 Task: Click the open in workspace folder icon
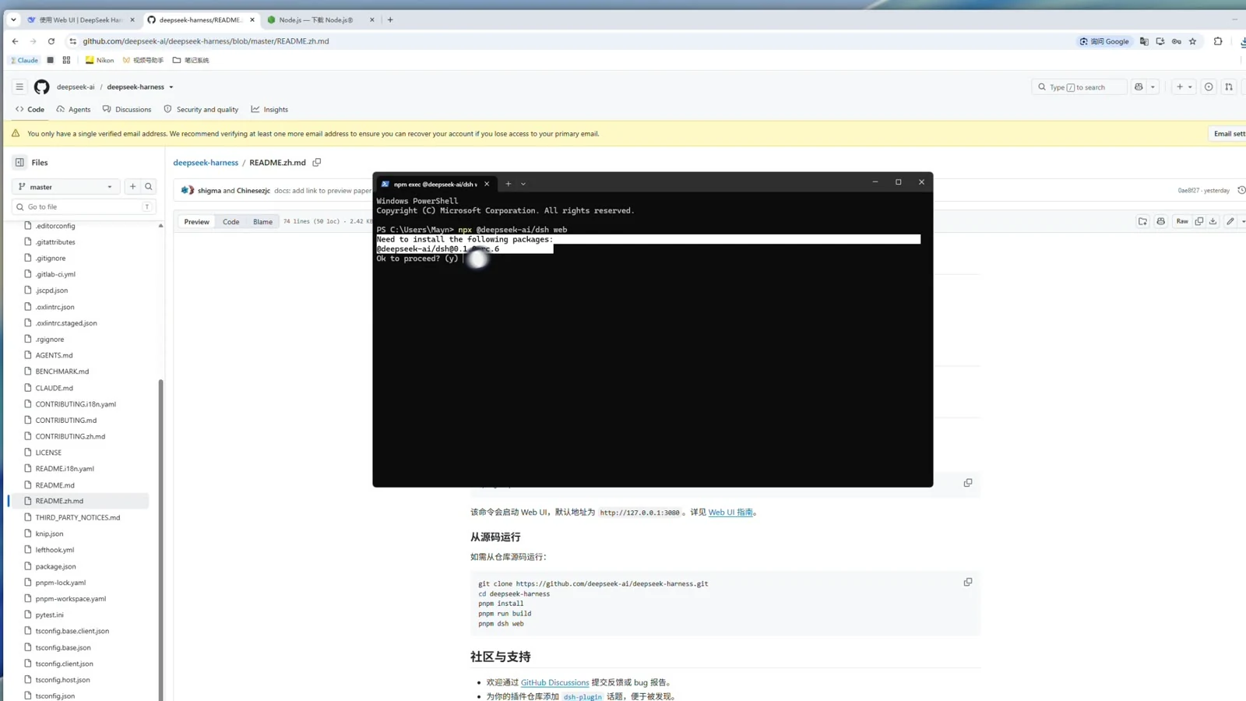pyautogui.click(x=1142, y=221)
